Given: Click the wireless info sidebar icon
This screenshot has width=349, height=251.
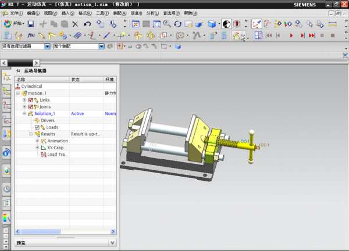Looking at the screenshot, I should click(x=6, y=153).
